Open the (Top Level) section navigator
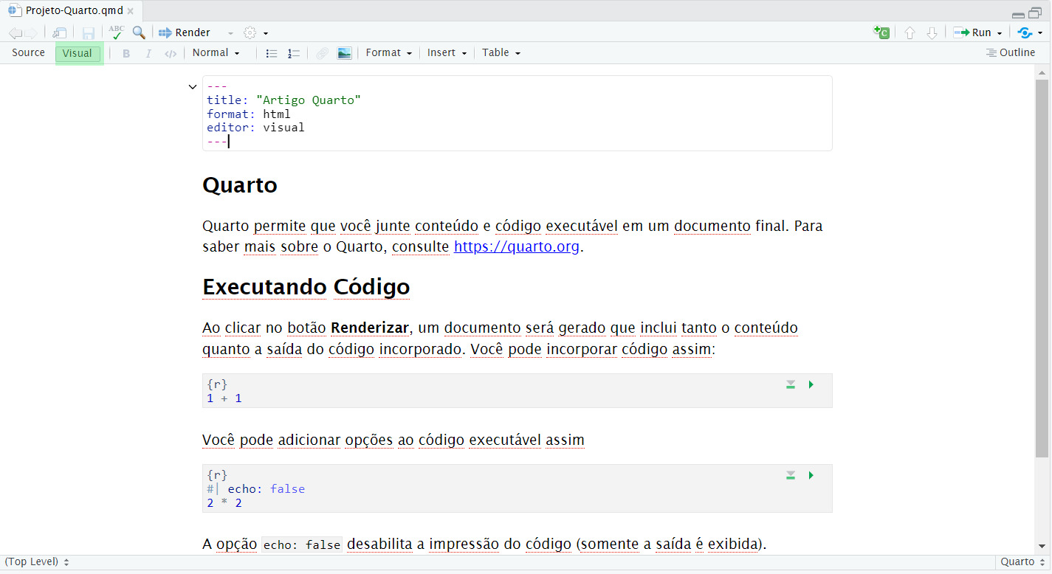1052x574 pixels. [37, 562]
